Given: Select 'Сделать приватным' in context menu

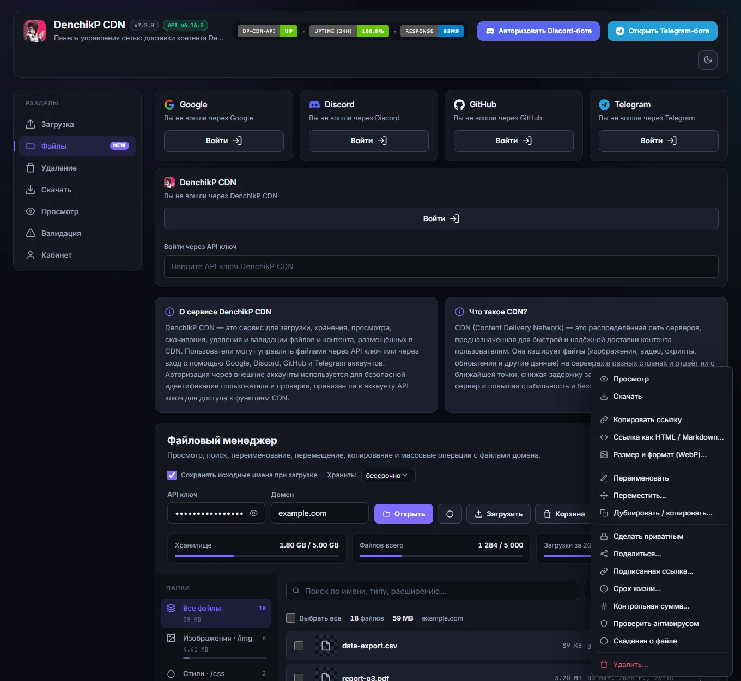Looking at the screenshot, I should point(661,537).
